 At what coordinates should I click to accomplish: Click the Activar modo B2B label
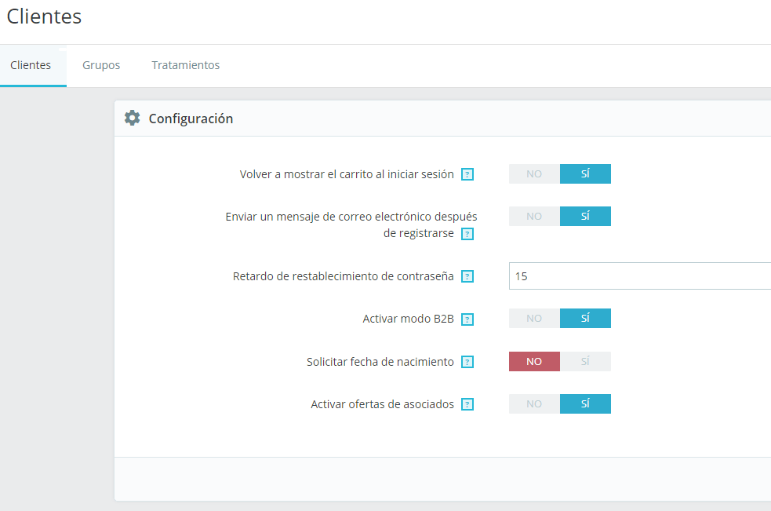[408, 319]
